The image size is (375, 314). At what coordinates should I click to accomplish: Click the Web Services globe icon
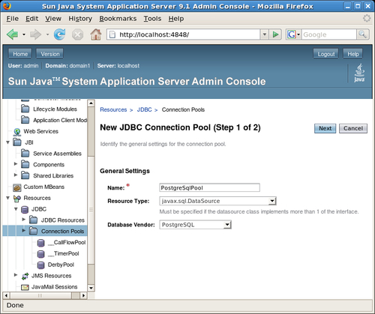tap(17, 131)
